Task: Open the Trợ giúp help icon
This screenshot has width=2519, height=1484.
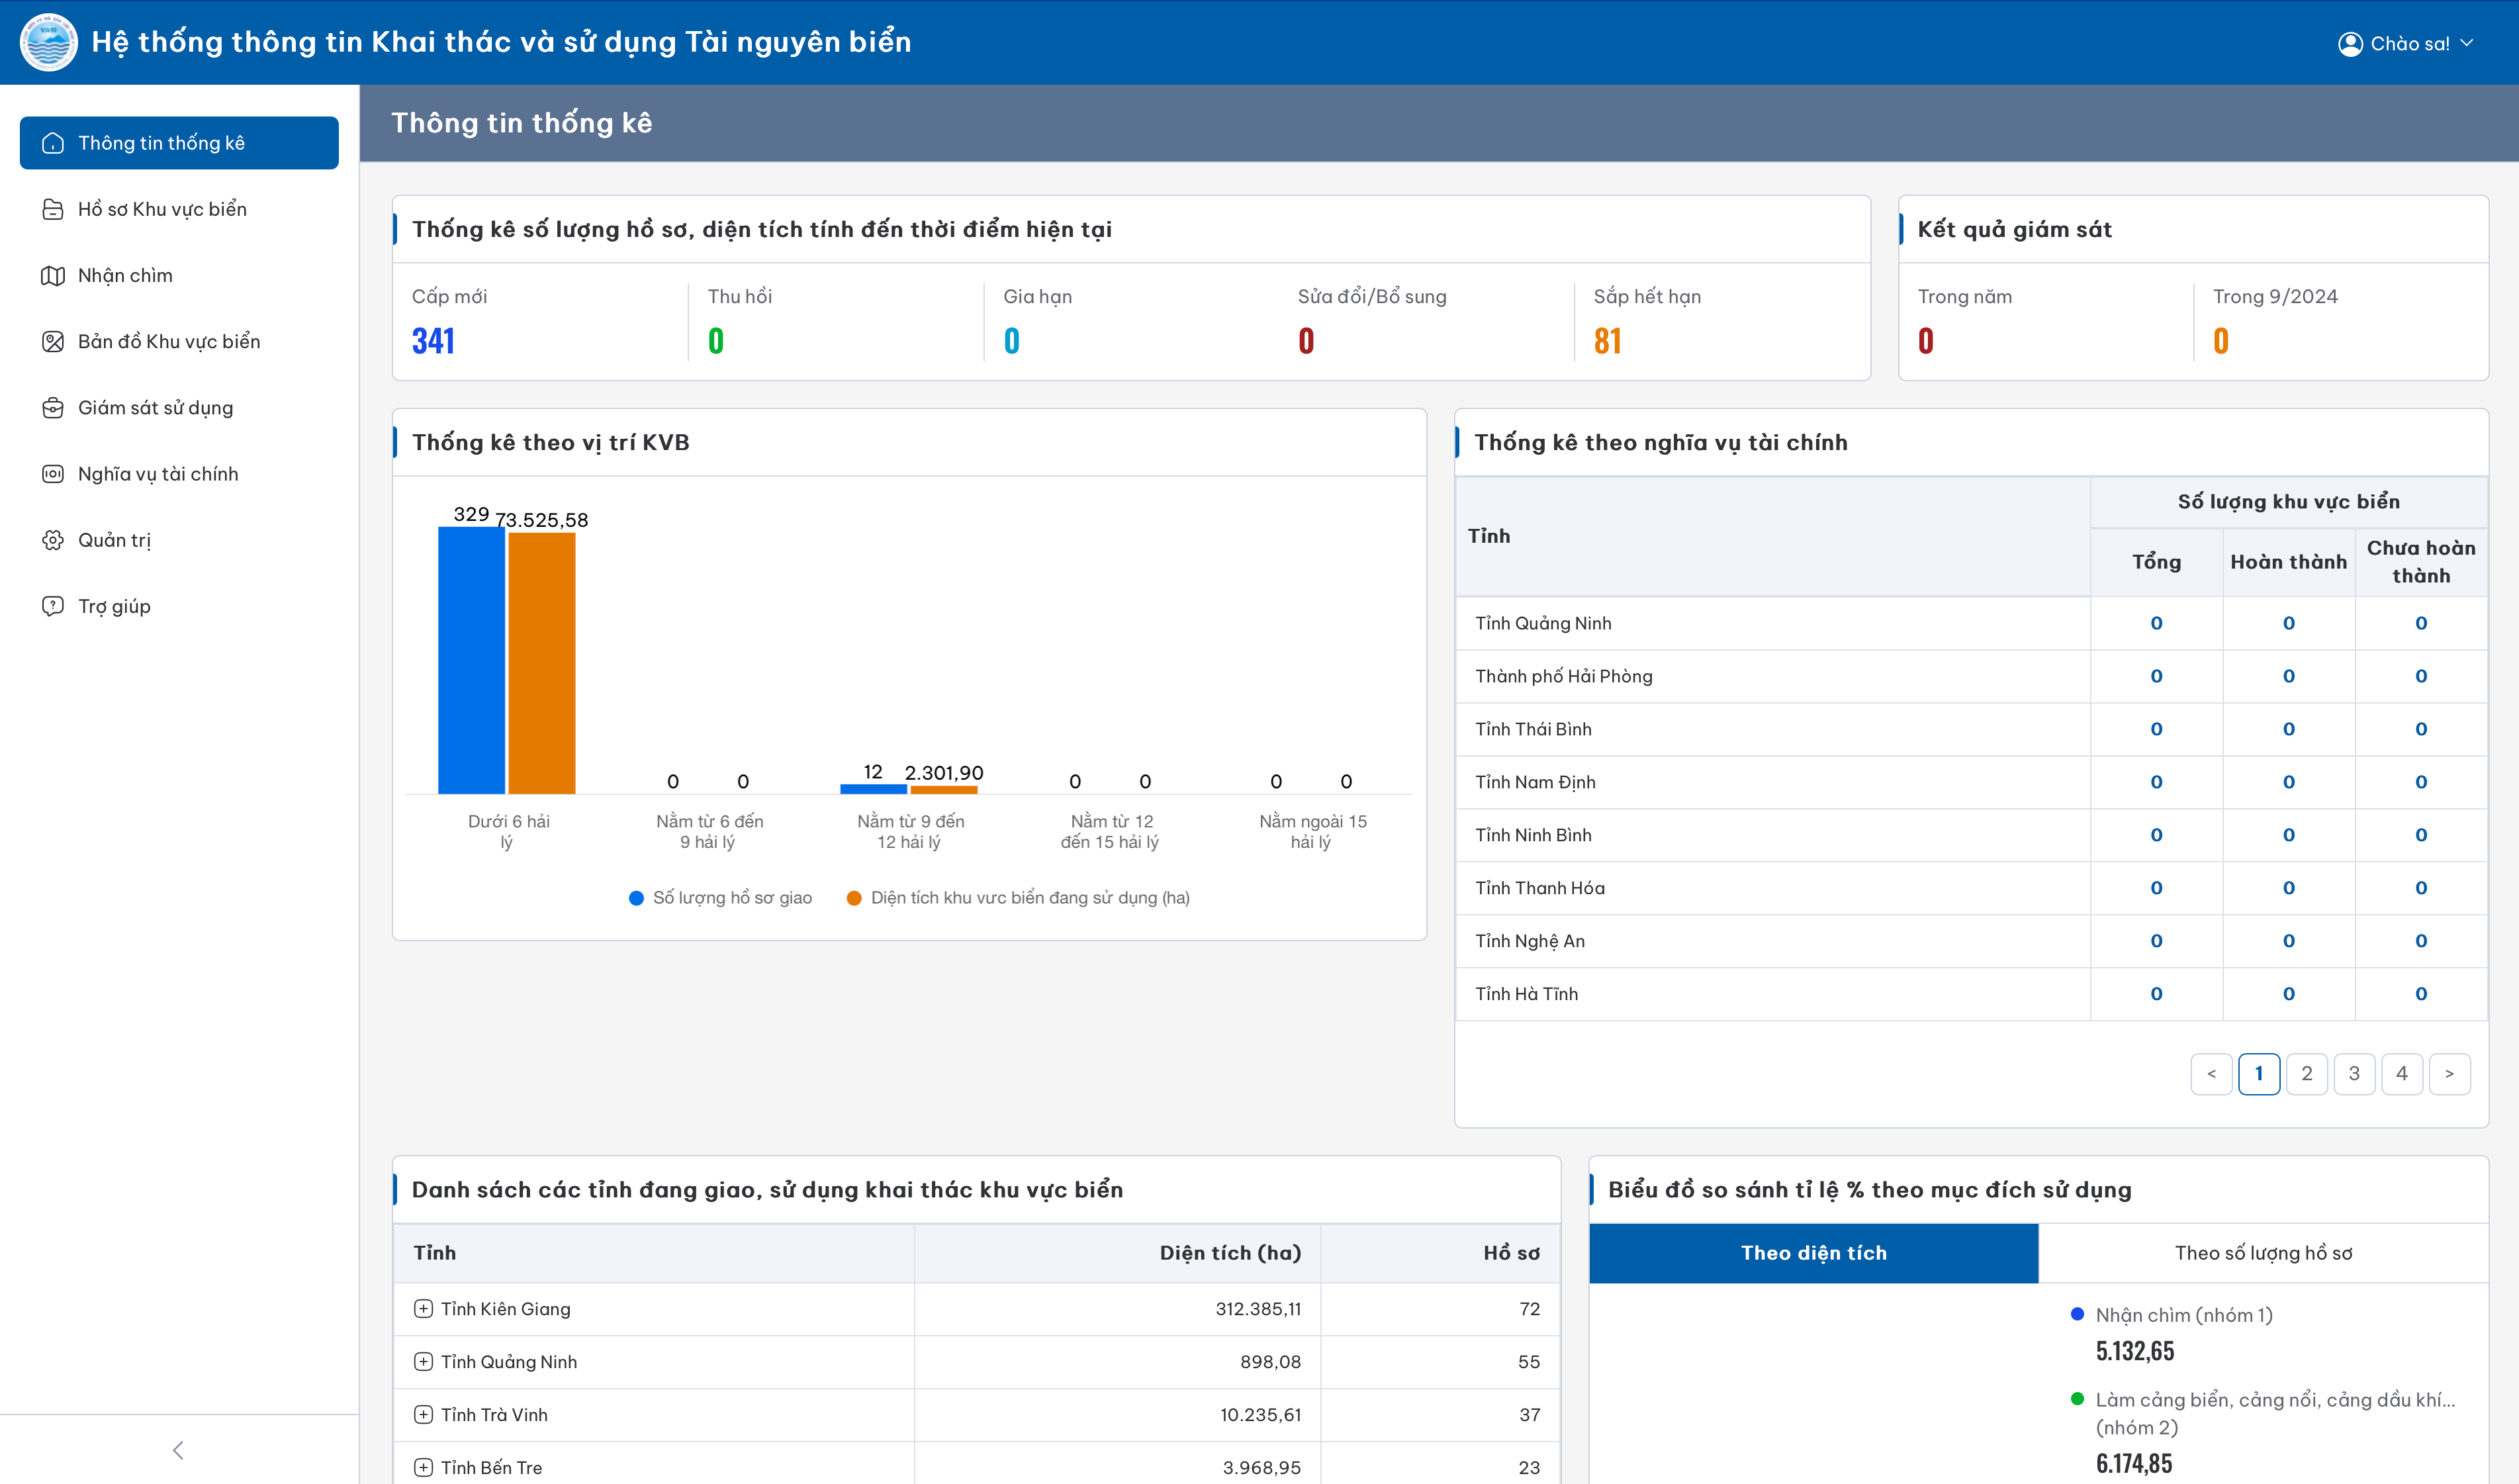Action: tap(52, 606)
